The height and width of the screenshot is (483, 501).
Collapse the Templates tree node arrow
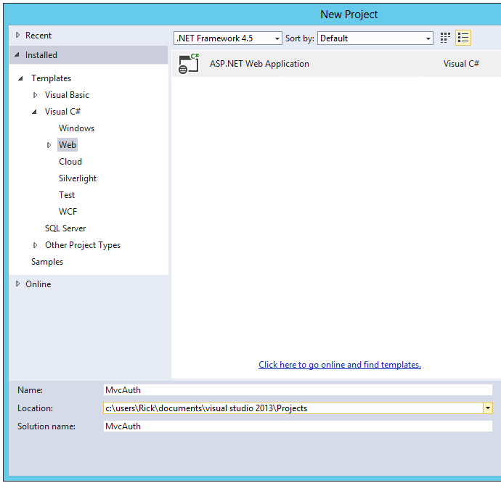coord(20,78)
